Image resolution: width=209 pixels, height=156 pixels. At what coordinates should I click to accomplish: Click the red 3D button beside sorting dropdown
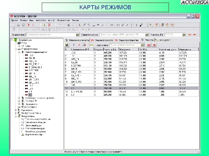(154, 45)
